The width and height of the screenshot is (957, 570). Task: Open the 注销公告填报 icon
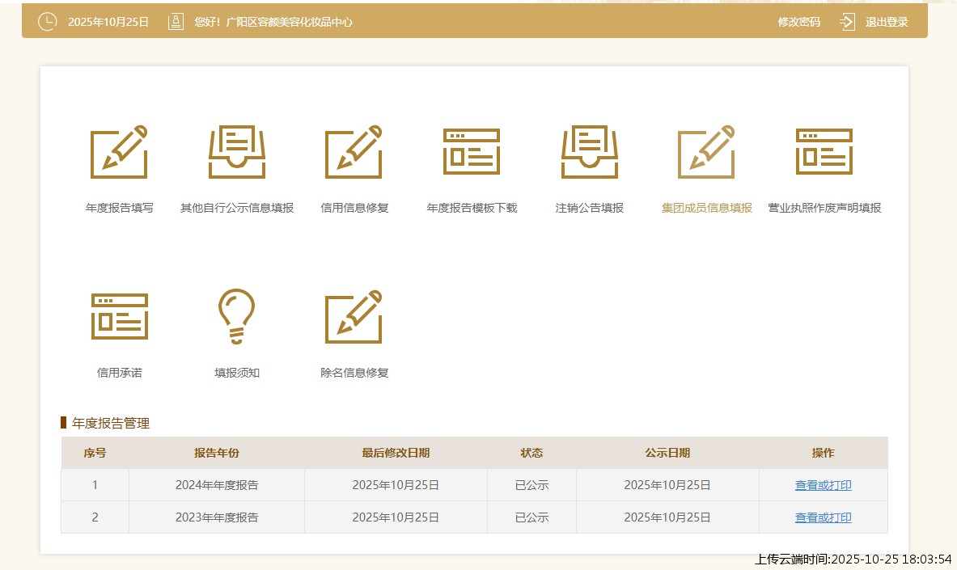coord(590,152)
